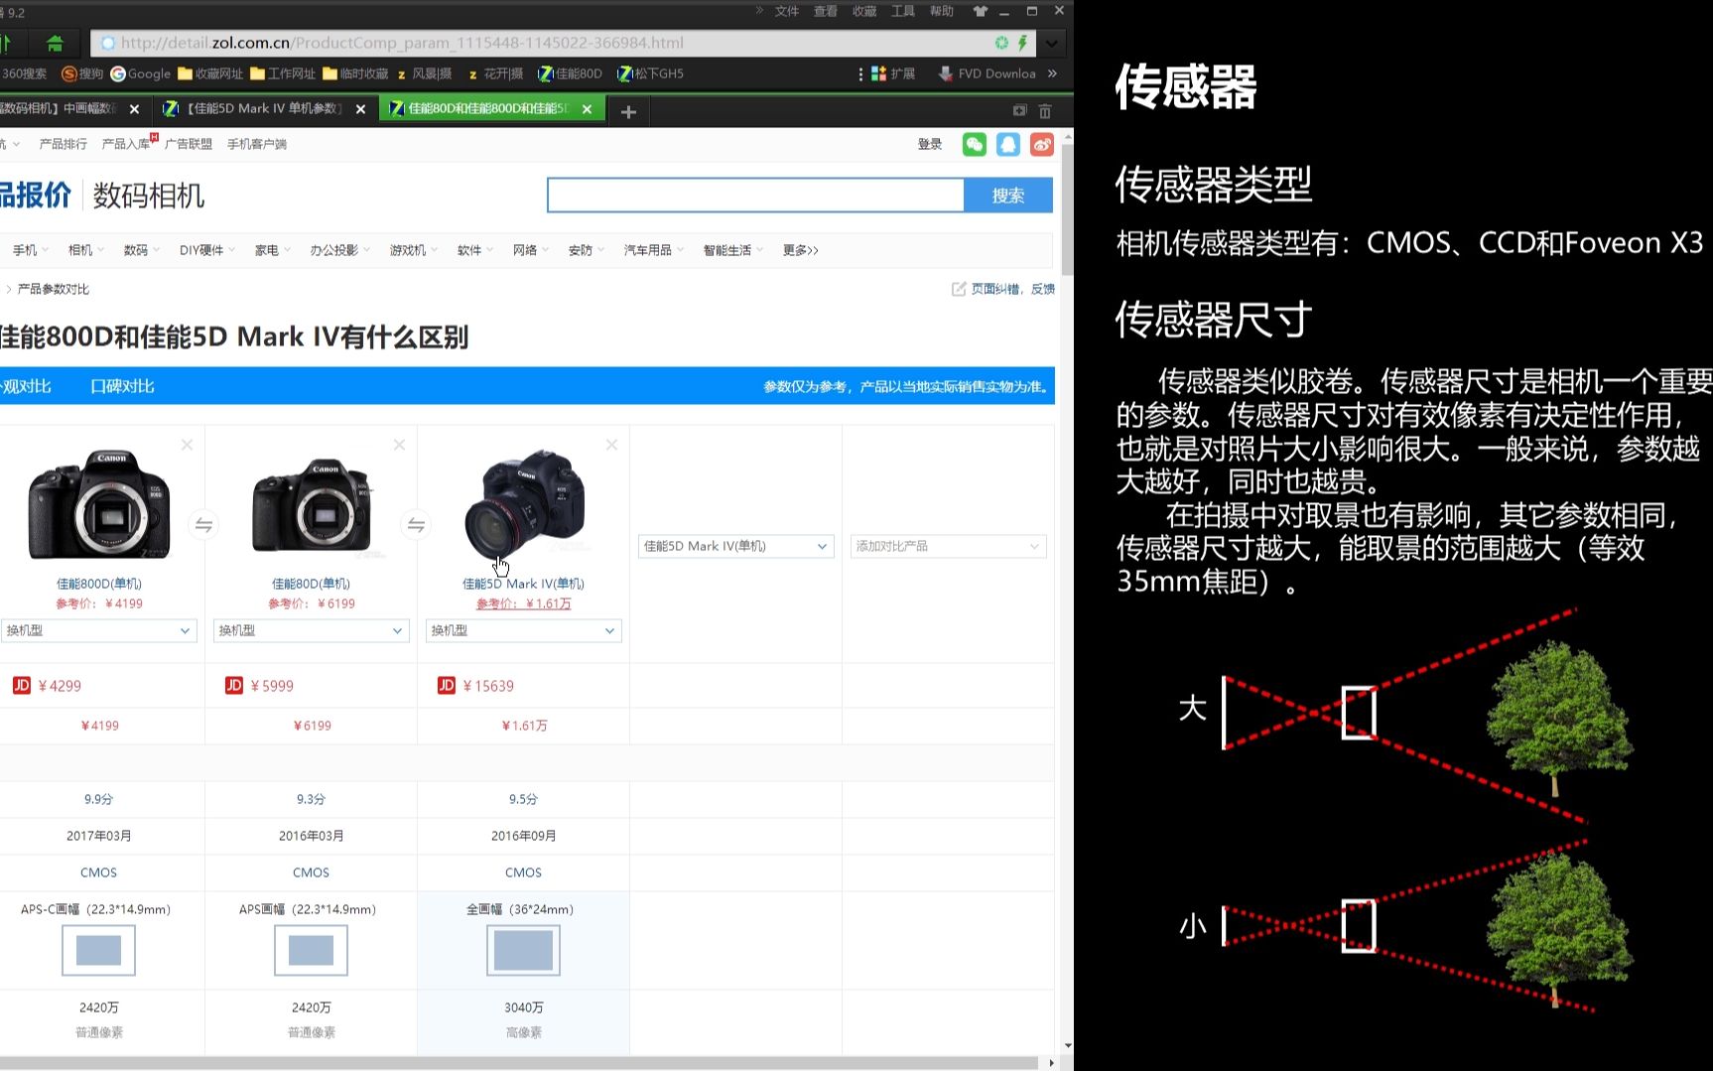Click the lightning speed-mode icon in address bar
The height and width of the screenshot is (1071, 1713).
click(x=1022, y=43)
